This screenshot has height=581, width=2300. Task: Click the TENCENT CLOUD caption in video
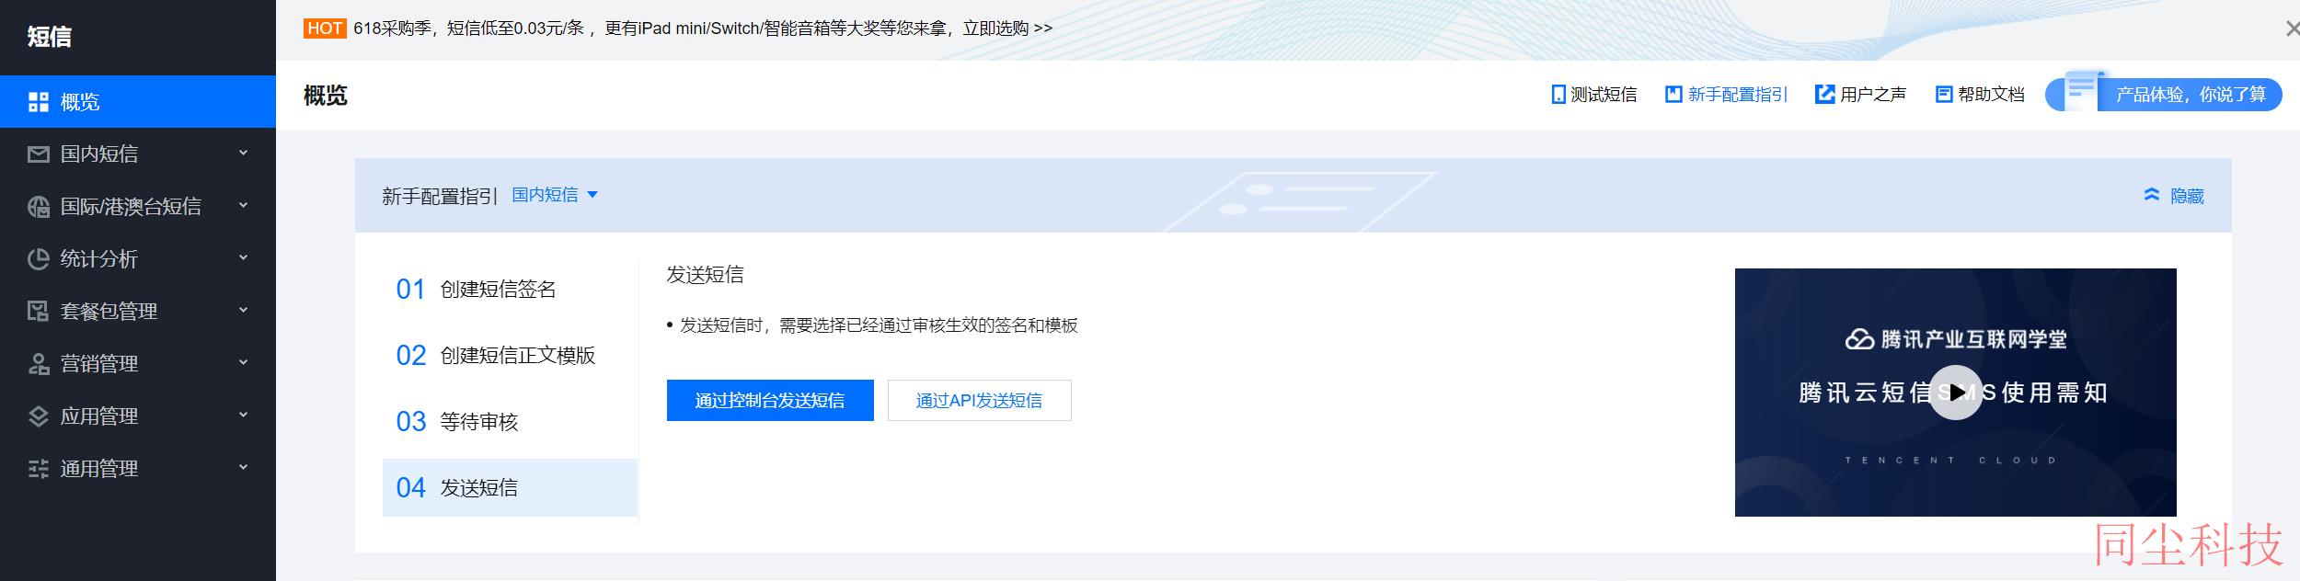(1950, 460)
